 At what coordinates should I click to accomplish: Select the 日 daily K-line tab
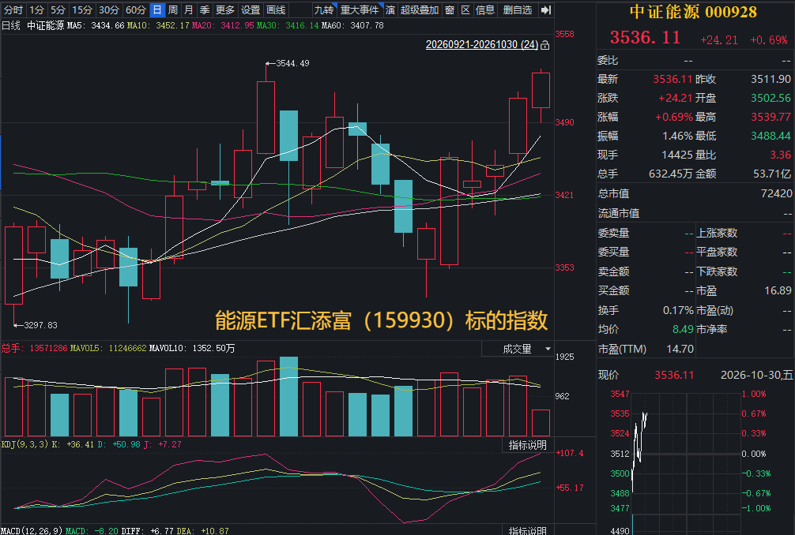157,9
